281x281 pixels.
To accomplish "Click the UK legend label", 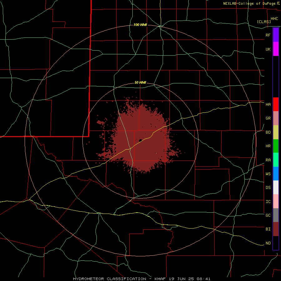I will pos(268,49).
